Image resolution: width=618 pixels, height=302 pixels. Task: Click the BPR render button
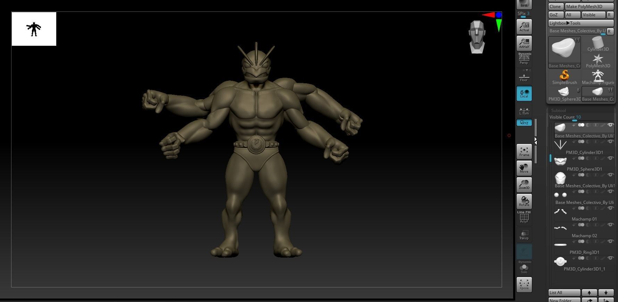tap(524, 4)
